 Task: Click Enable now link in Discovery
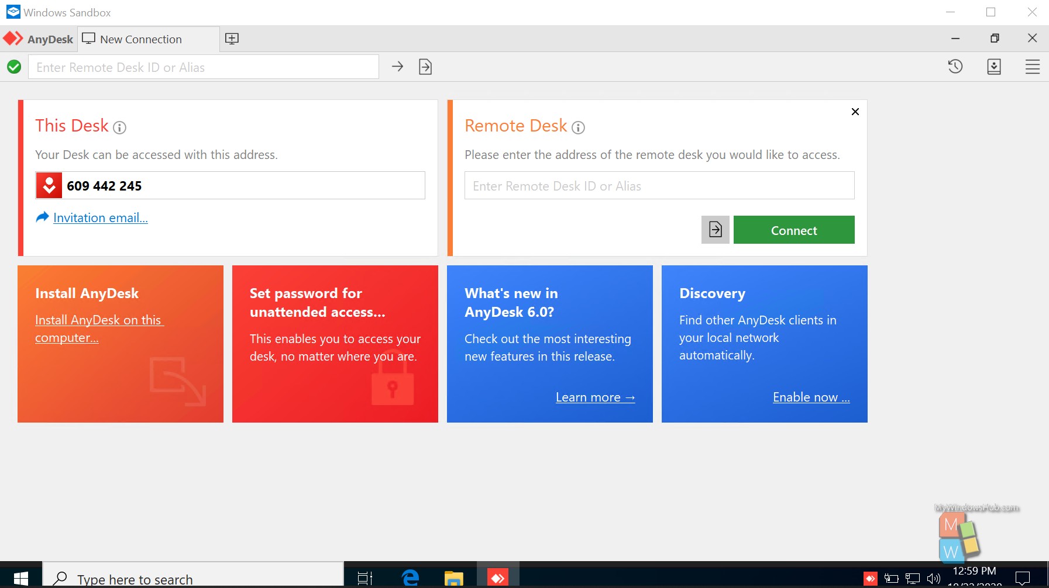pos(811,397)
